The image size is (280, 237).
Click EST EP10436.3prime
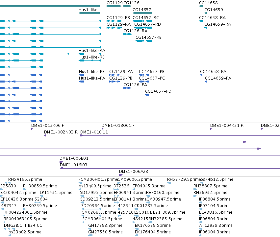[x=2, y=202]
